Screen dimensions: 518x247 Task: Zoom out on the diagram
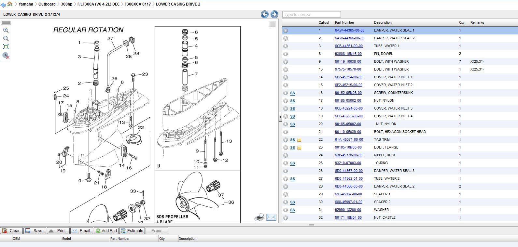(6, 38)
